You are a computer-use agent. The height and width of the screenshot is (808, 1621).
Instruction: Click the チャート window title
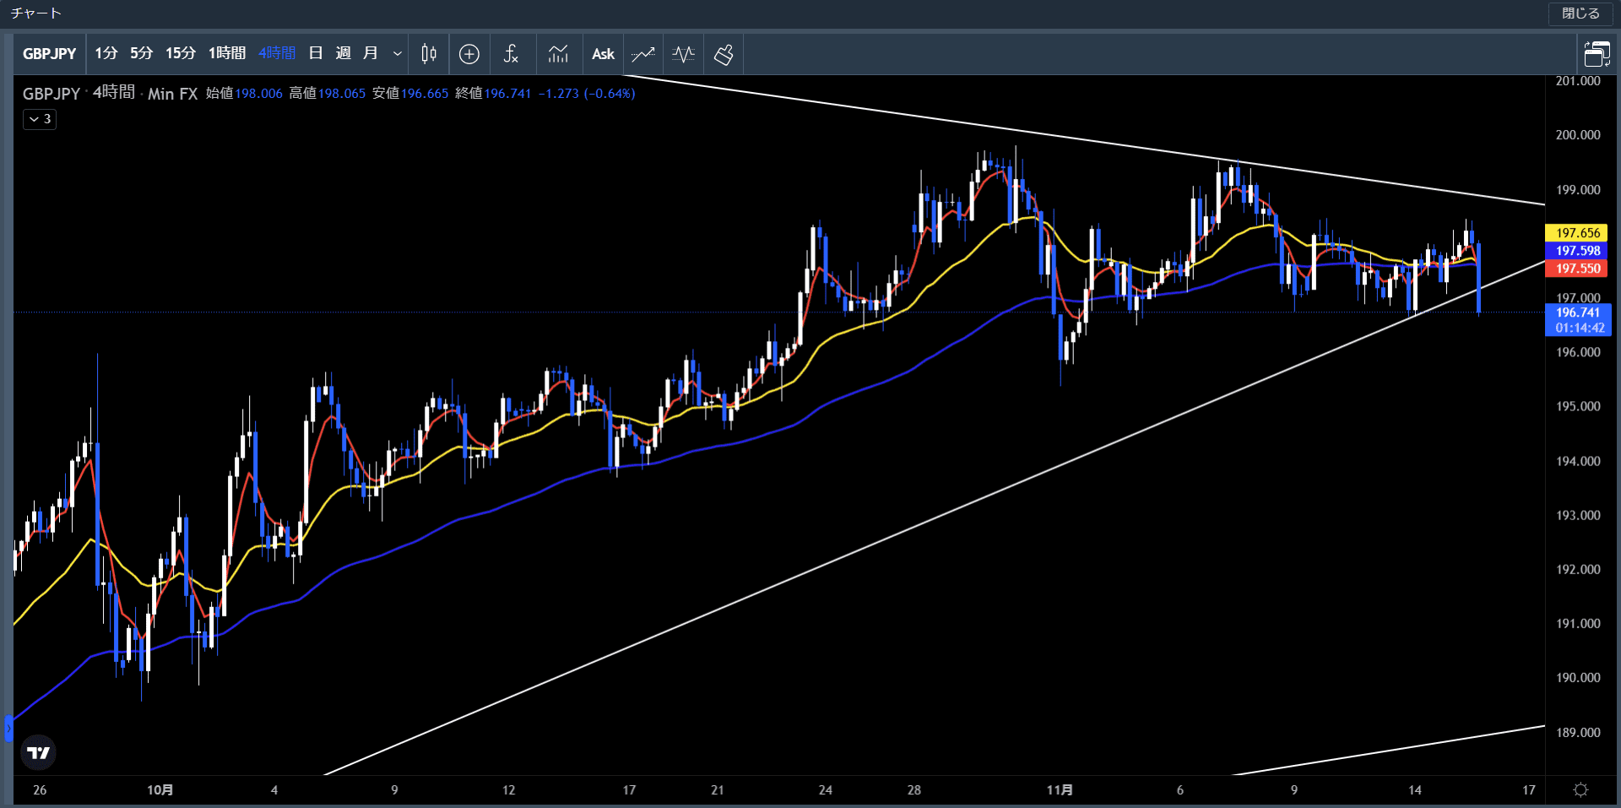click(x=36, y=14)
